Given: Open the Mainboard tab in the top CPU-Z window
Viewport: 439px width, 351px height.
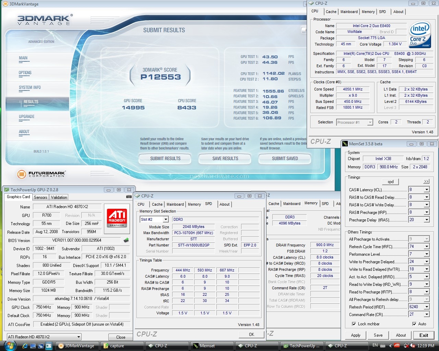Looking at the screenshot, I should pos(349,12).
